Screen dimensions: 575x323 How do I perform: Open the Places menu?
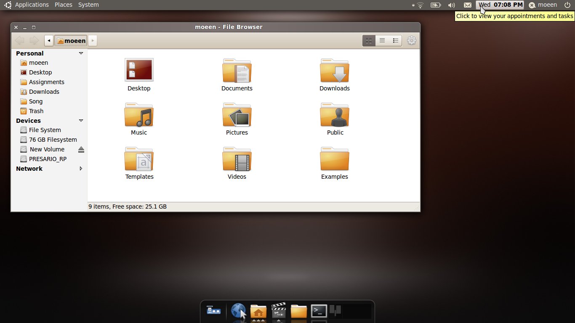64,5
